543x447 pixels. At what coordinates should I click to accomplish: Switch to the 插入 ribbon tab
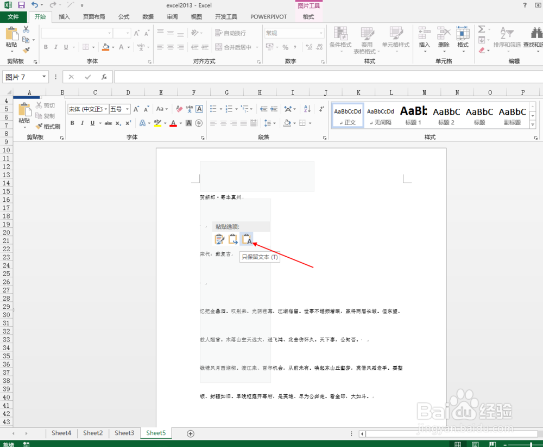click(x=64, y=17)
